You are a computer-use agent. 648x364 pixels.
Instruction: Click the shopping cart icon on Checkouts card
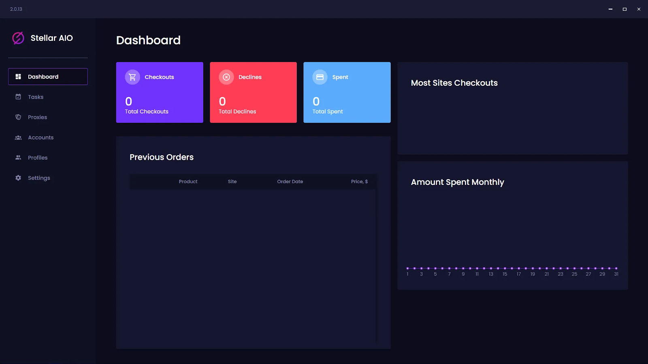click(x=132, y=77)
